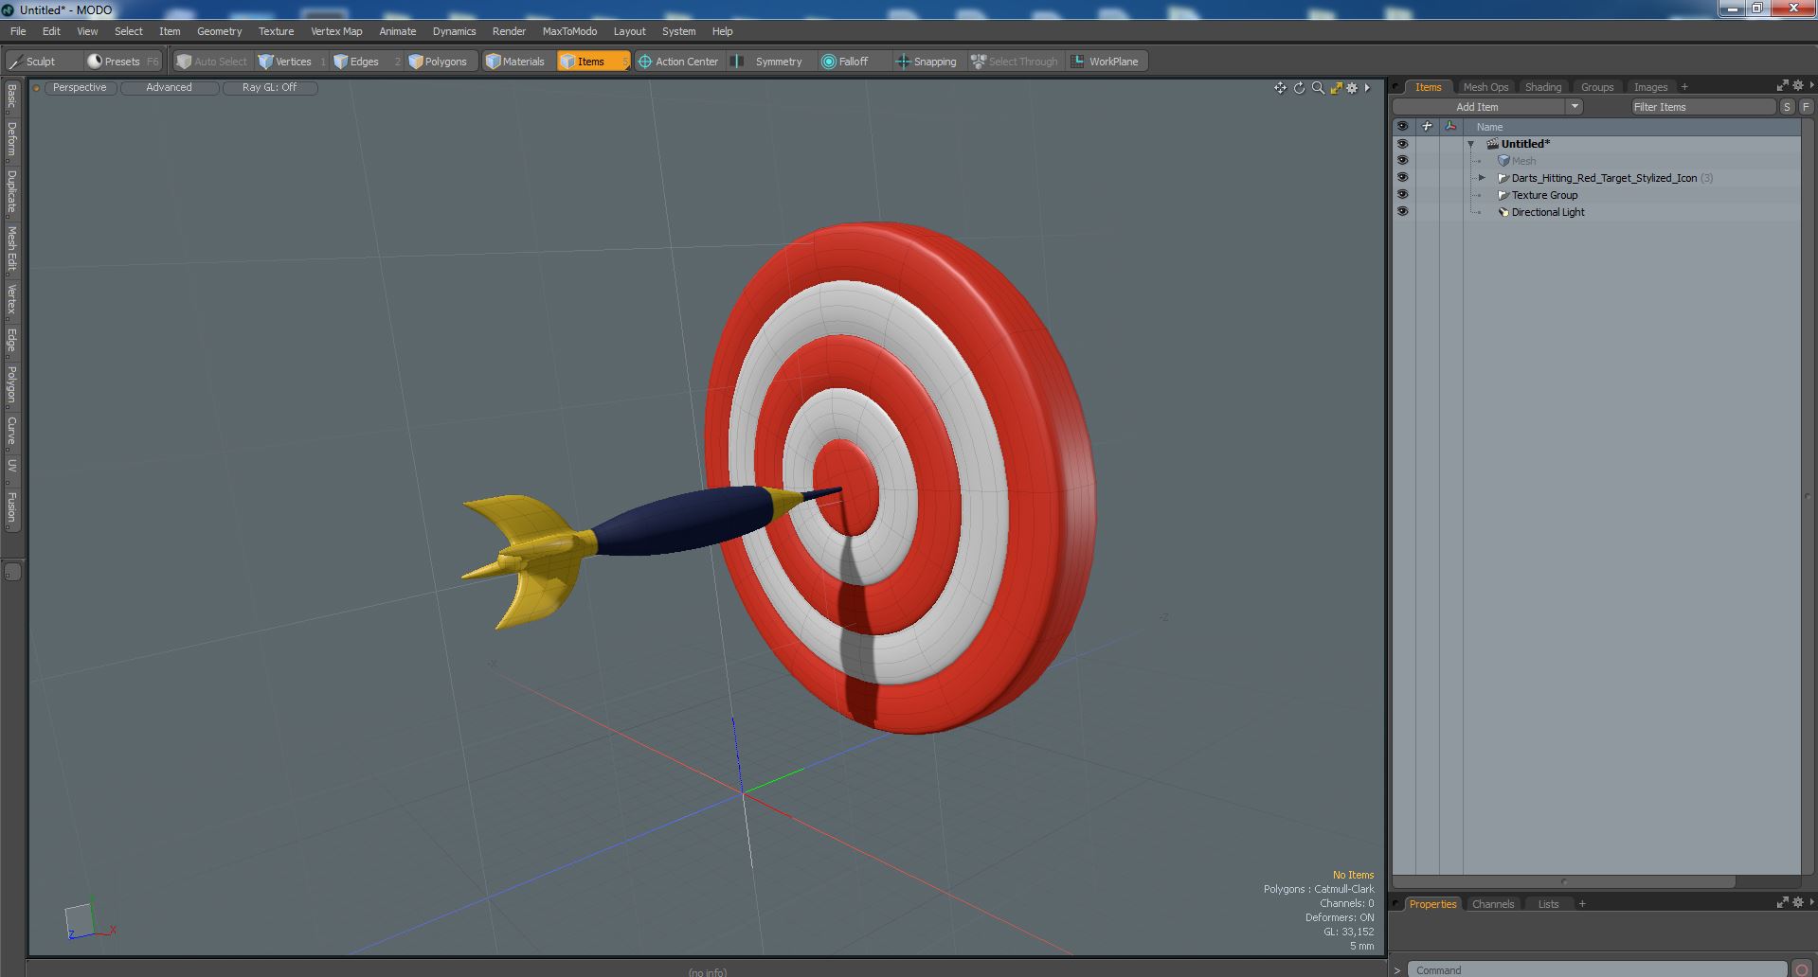Click viewport pan/move icon
Image resolution: width=1818 pixels, height=977 pixels.
click(x=1280, y=88)
